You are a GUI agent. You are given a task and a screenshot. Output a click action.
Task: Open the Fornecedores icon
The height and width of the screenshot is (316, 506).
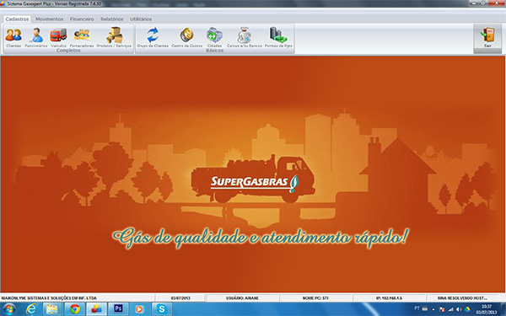pos(82,37)
